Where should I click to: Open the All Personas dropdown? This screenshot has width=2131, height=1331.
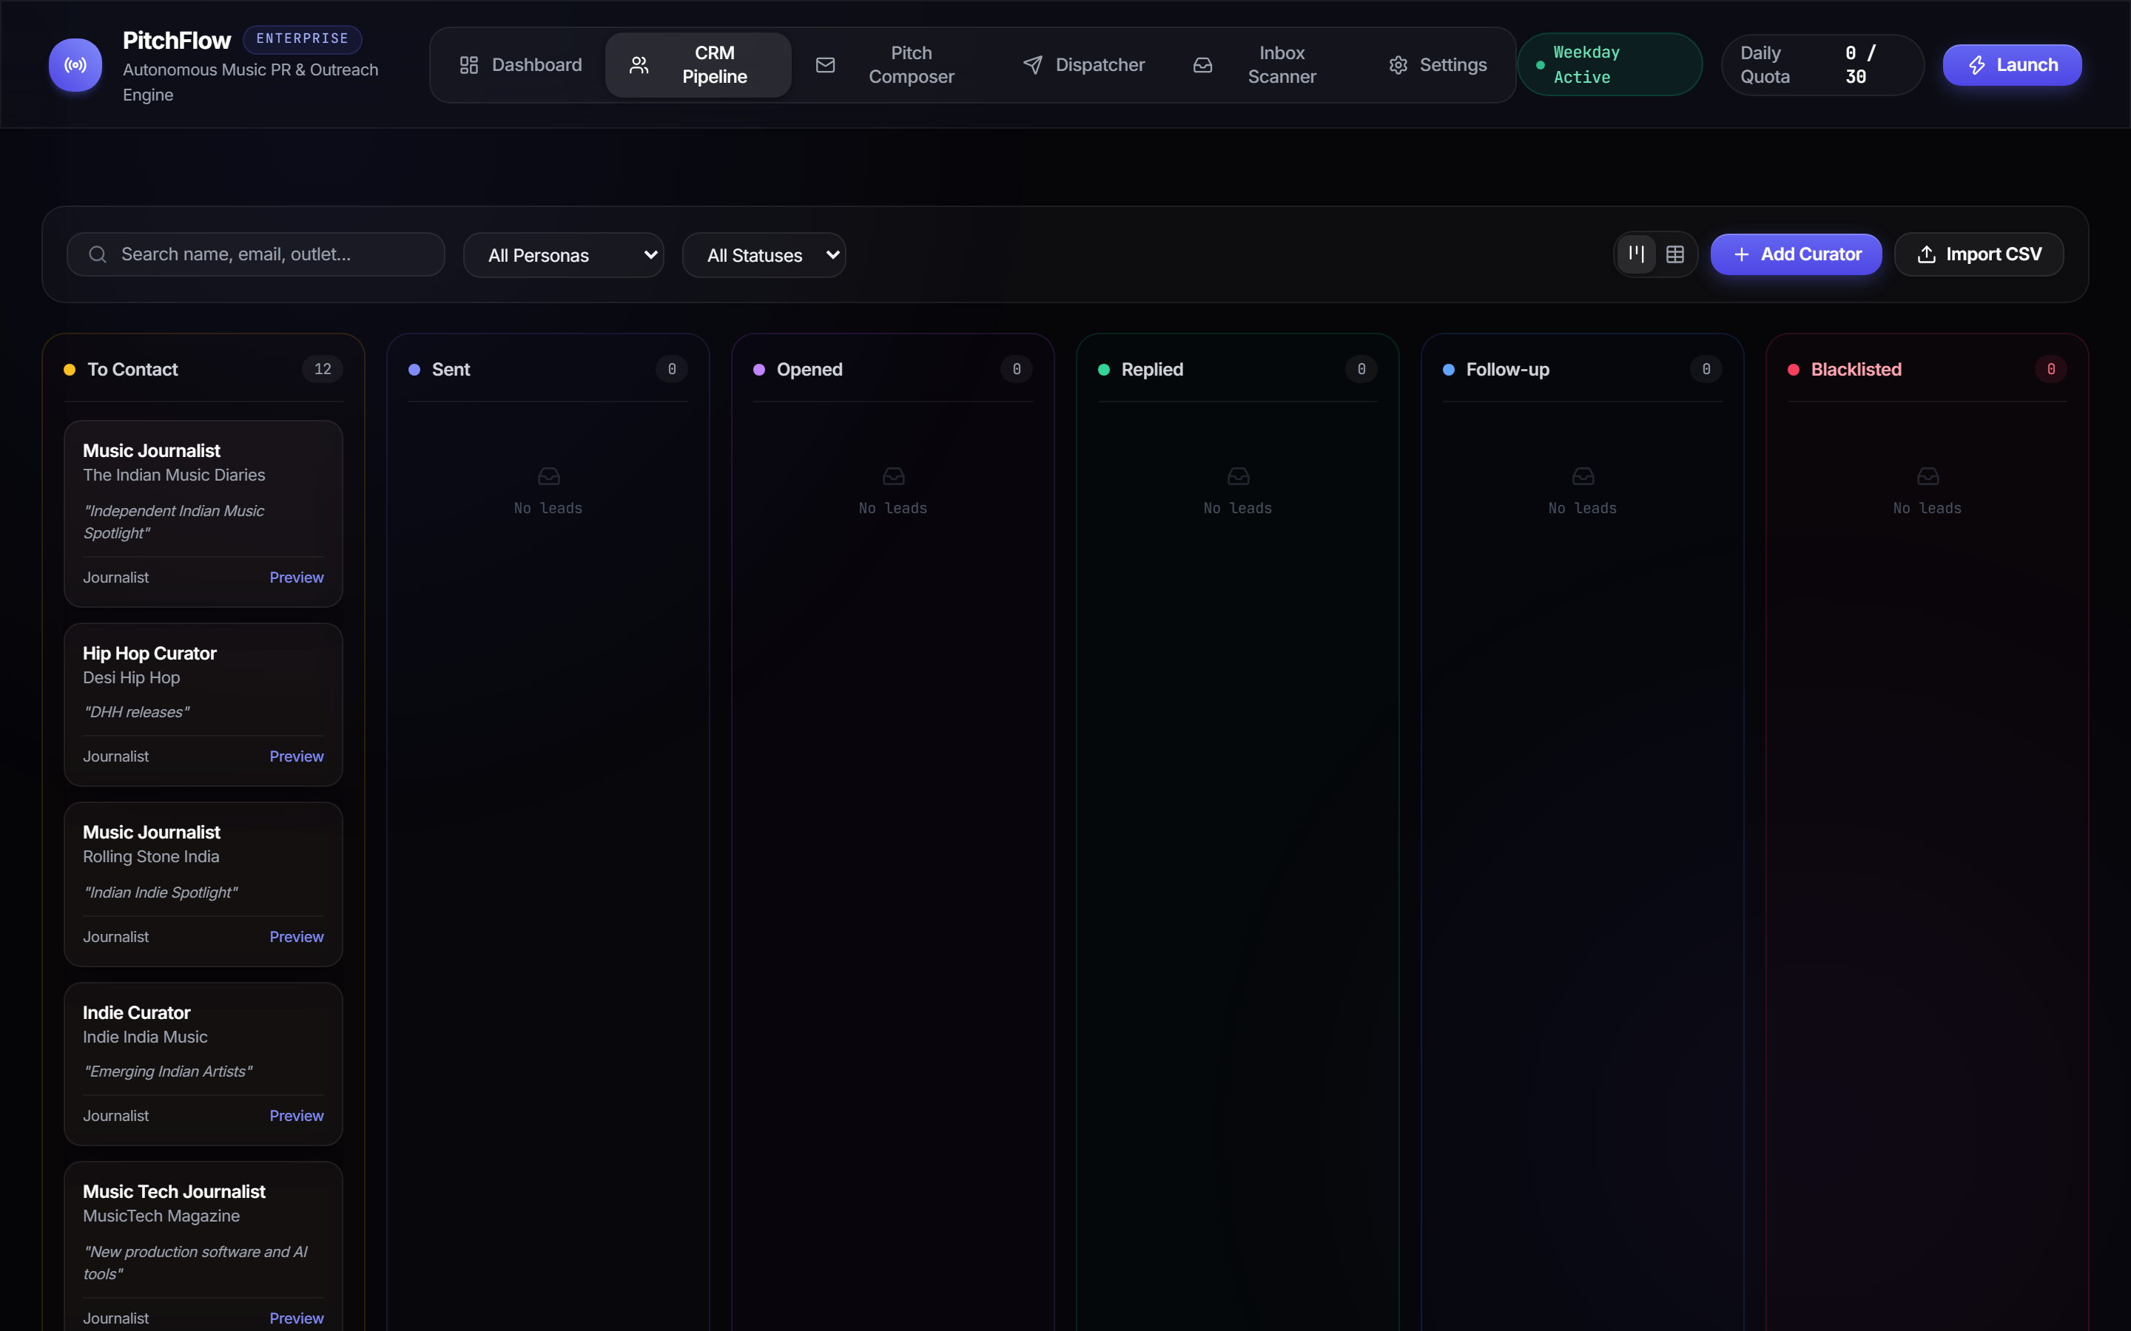[564, 255]
